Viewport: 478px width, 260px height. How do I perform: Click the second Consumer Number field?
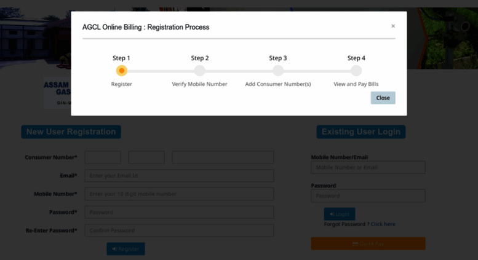coord(146,157)
